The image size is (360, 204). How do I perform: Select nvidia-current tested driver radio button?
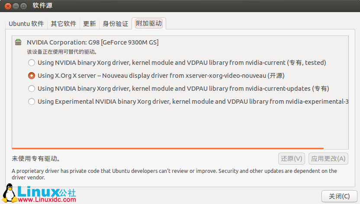(32, 63)
